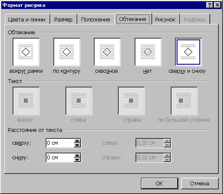Click the help question mark button
The height and width of the screenshot is (194, 223).
209,5
